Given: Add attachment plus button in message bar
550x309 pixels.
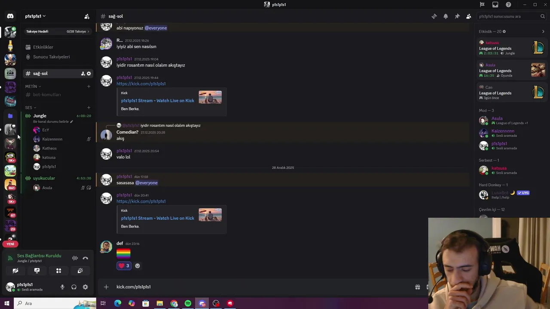Looking at the screenshot, I should [x=106, y=287].
